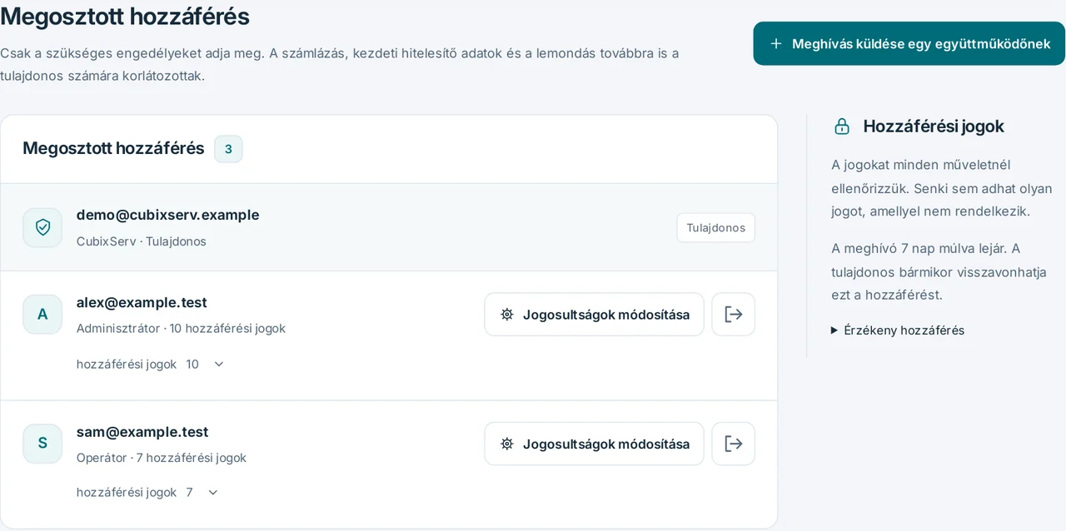Click the Hozzáférési jogok sidebar heading

(934, 127)
